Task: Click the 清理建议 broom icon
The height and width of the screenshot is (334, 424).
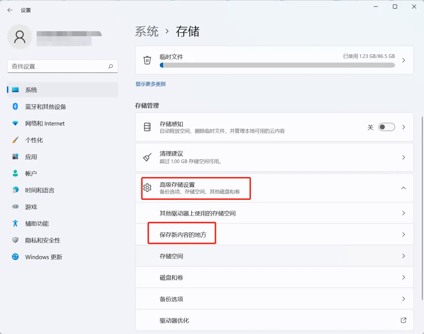Action: tap(147, 157)
